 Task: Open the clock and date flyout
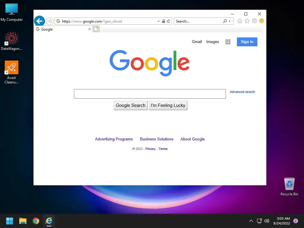(x=282, y=221)
